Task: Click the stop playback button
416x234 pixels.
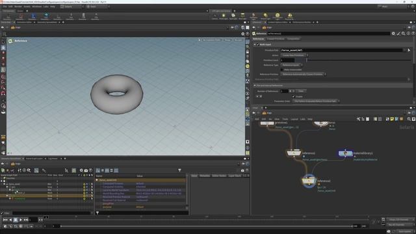Action: 16,220
